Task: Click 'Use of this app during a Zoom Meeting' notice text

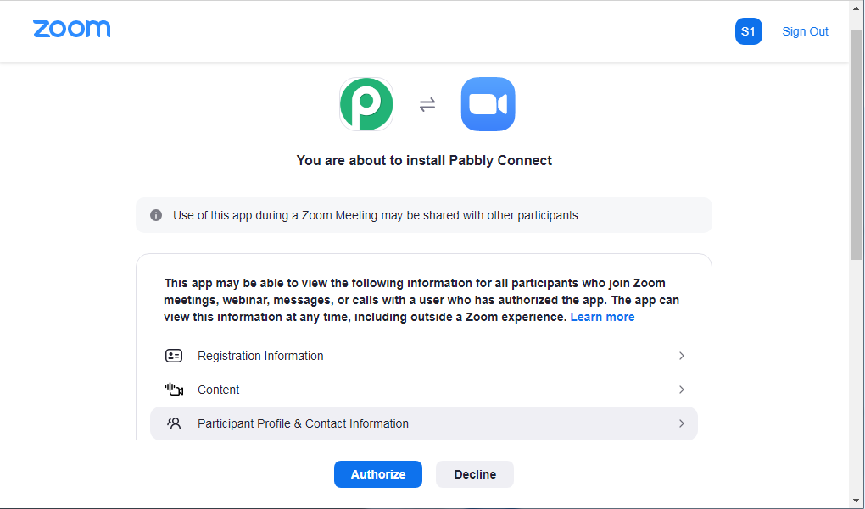Action: coord(376,215)
